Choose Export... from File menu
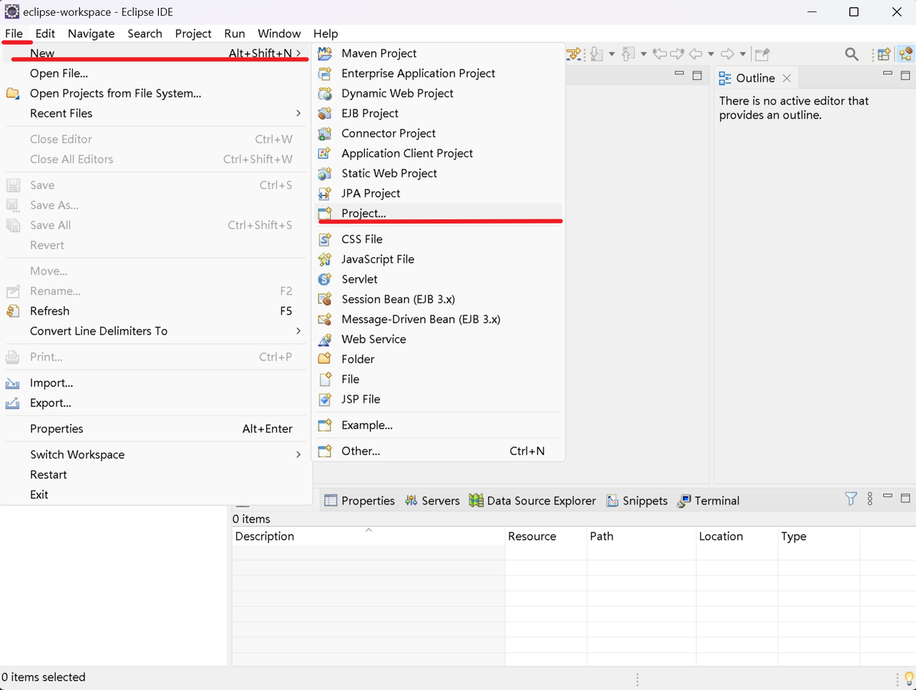Screen dimensions: 916x690 pyautogui.click(x=156, y=403)
